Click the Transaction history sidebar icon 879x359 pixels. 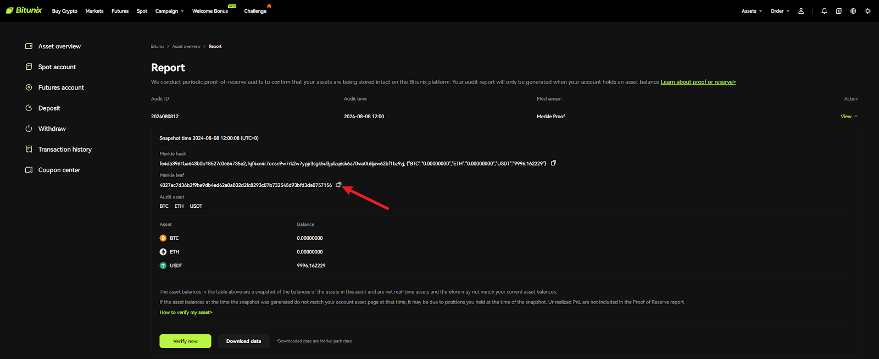29,149
